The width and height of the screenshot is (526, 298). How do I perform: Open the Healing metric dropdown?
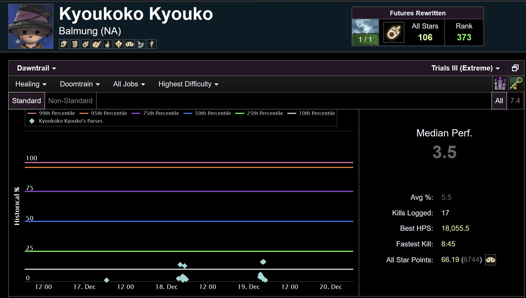(x=31, y=84)
